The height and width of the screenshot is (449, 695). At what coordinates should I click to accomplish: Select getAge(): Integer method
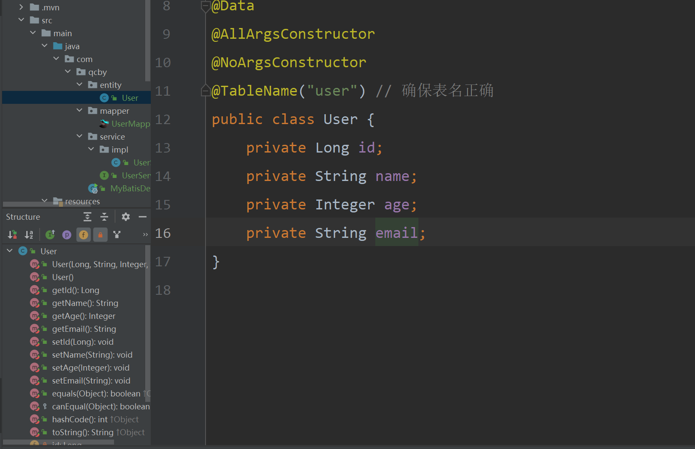click(x=84, y=316)
